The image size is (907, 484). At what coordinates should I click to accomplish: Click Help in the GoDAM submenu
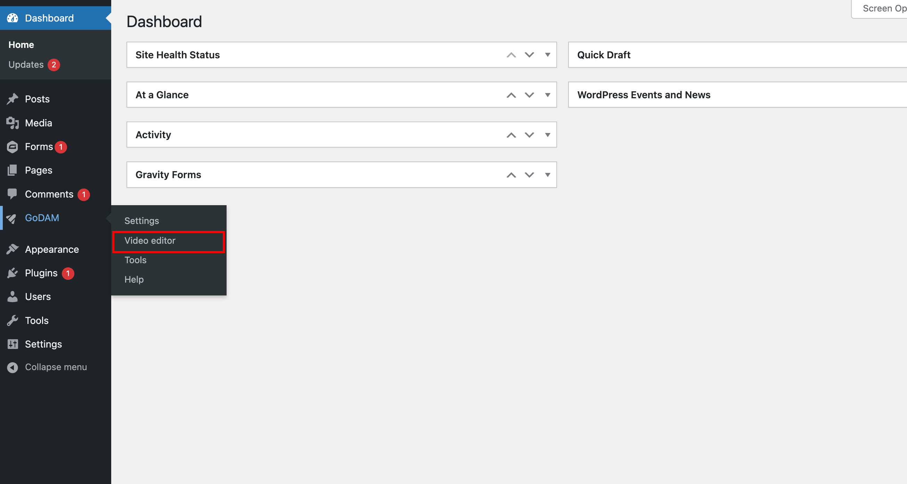[134, 279]
